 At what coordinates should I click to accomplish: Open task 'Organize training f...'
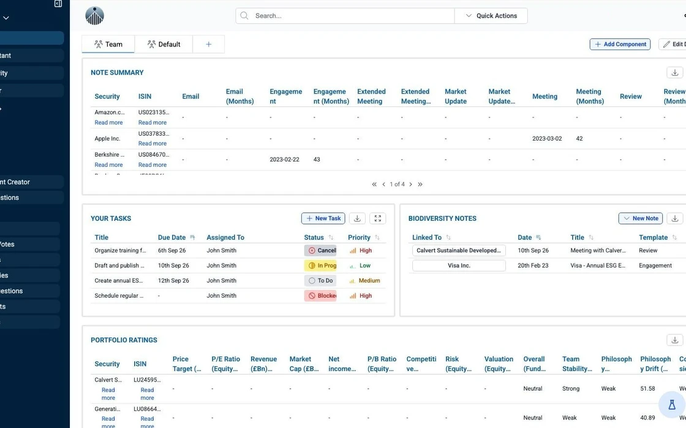120,251
